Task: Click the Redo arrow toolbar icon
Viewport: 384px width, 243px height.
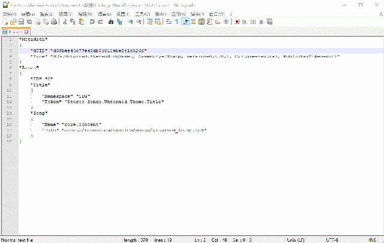Action: click(100, 22)
